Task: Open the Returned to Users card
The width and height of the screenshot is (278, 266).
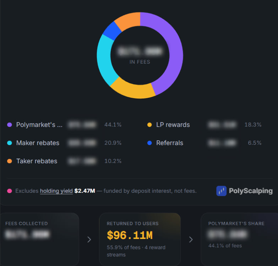Action: tap(140, 239)
